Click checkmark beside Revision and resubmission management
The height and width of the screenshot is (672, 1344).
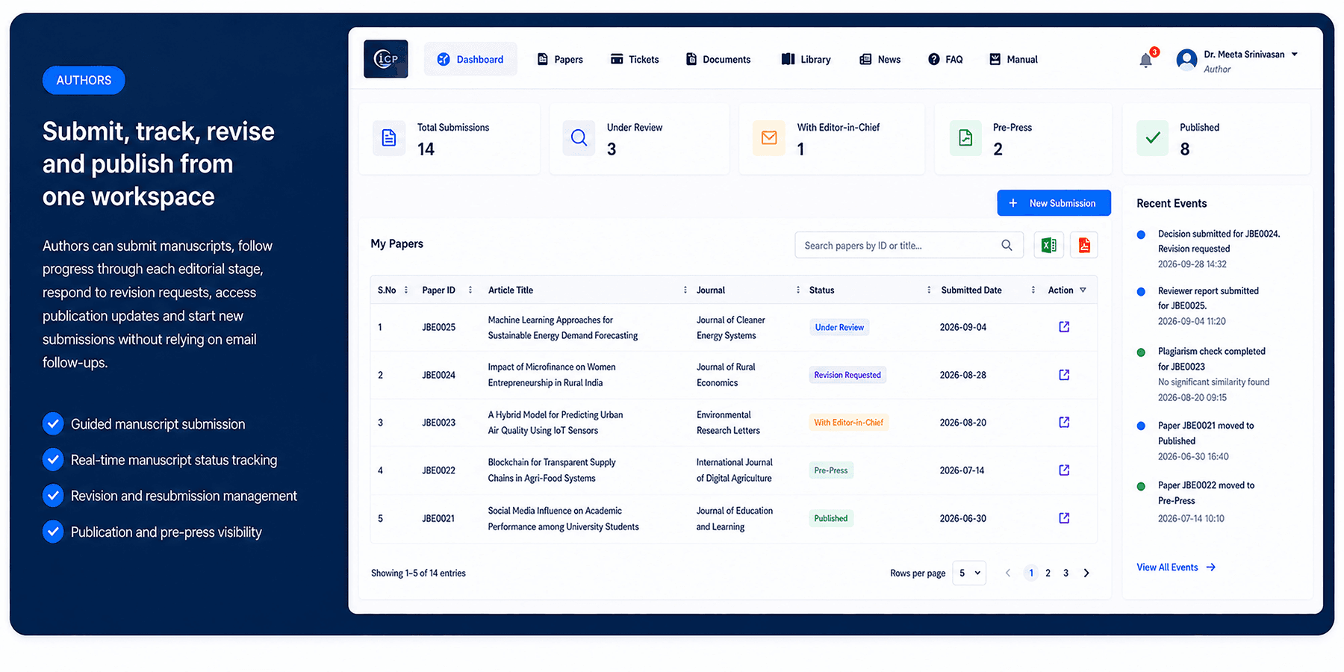coord(53,496)
